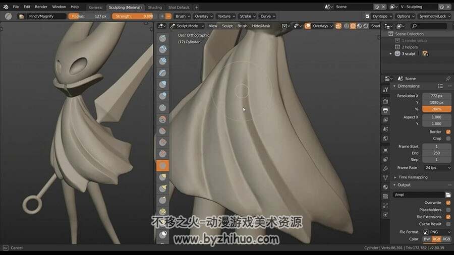Enable the Placeholders checkbox
This screenshot has height=255, width=454.
(448, 210)
